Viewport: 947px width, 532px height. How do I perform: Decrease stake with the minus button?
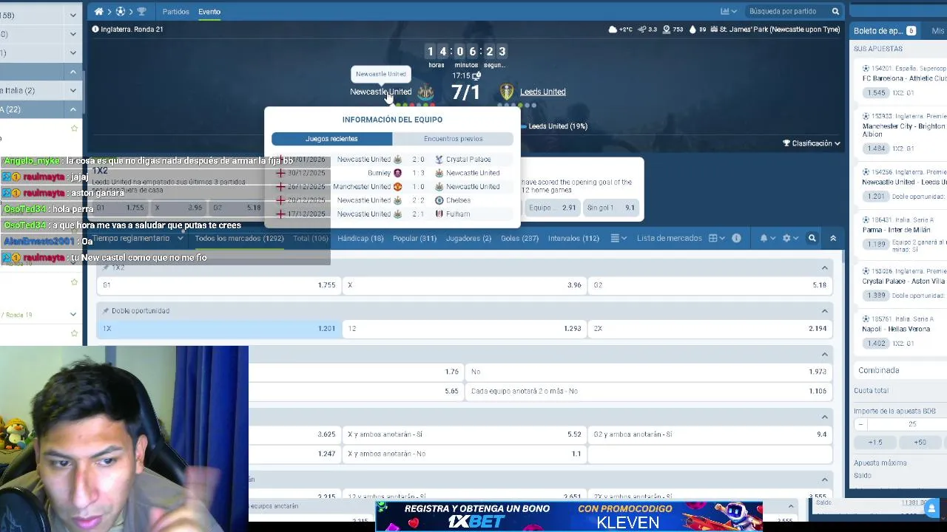tap(860, 425)
